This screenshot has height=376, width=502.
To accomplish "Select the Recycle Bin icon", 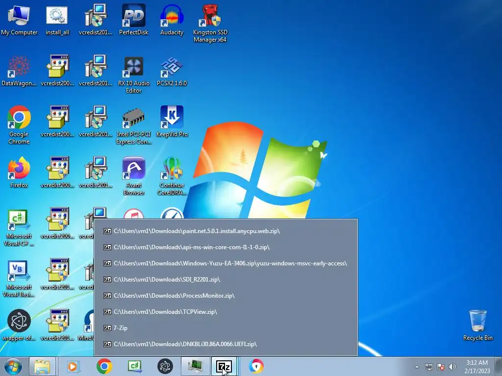I will tap(477, 325).
